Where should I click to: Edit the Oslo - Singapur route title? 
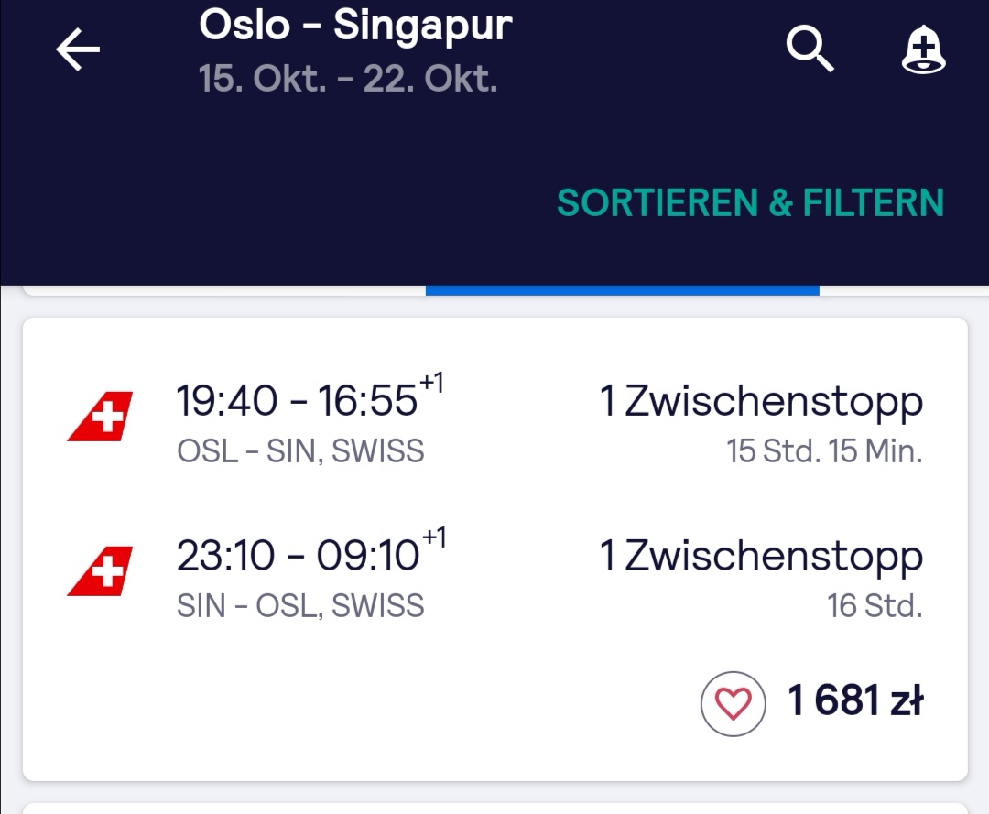355,26
